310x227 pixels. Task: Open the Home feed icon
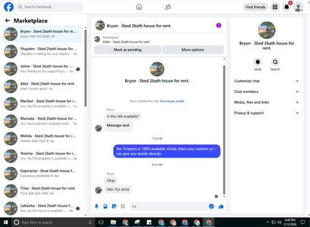(x=139, y=7)
